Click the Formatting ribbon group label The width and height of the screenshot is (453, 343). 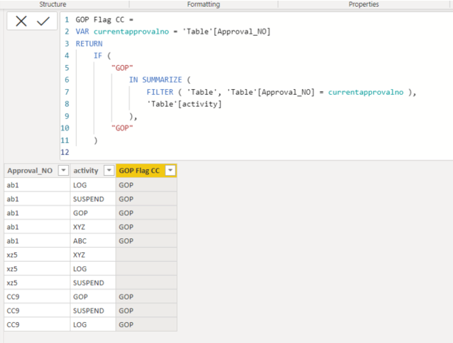(x=203, y=4)
